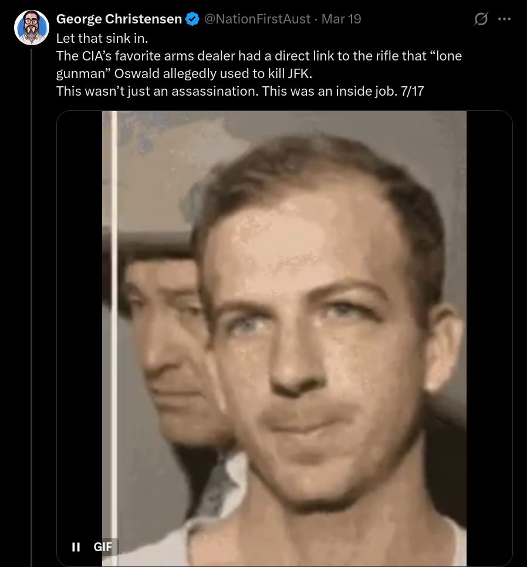Open the George Christensen display name

[x=119, y=19]
